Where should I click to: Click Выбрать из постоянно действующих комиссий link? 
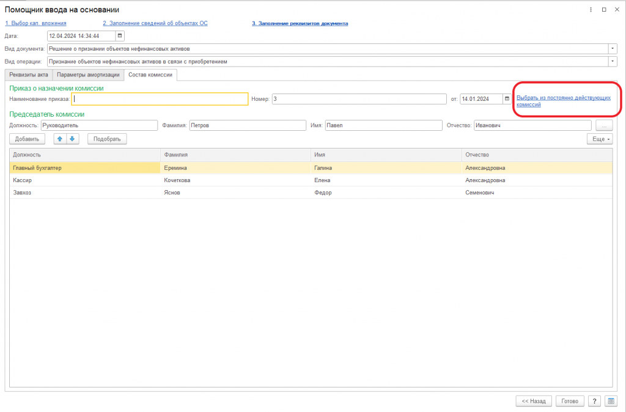coord(563,101)
